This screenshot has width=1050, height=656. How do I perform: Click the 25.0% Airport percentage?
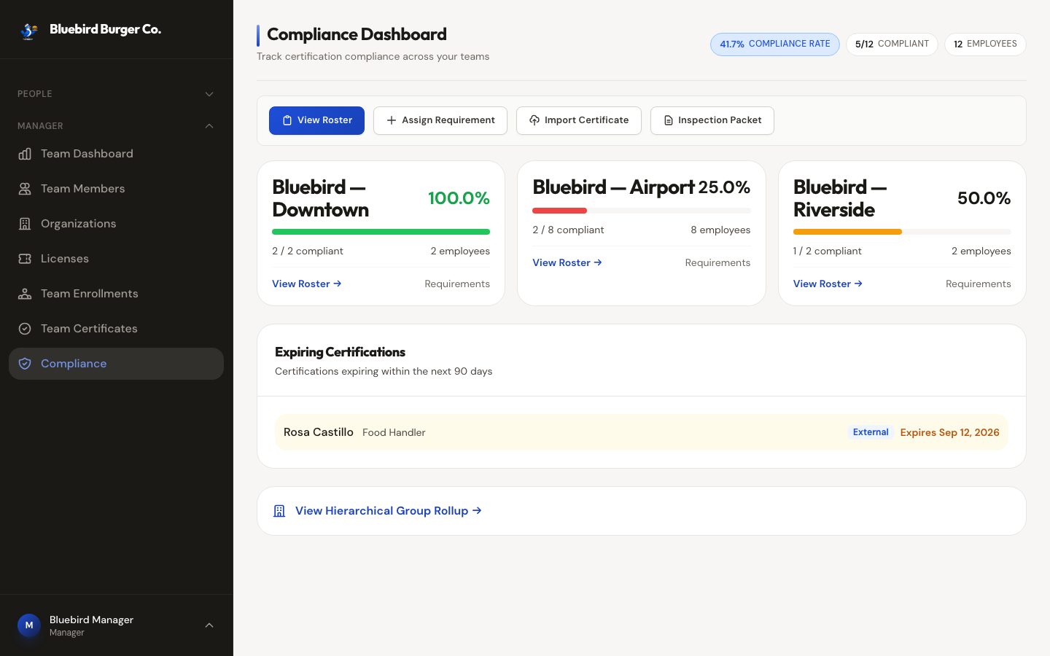pyautogui.click(x=724, y=187)
